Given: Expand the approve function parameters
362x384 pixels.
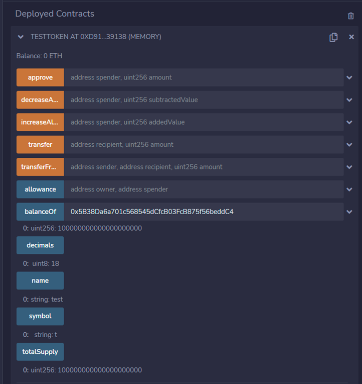Looking at the screenshot, I should point(349,77).
